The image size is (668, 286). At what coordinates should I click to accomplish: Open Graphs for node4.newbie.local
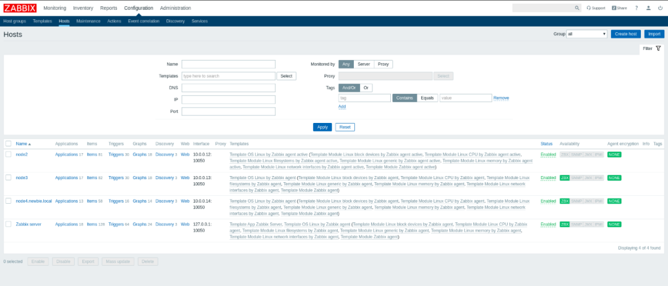point(139,201)
